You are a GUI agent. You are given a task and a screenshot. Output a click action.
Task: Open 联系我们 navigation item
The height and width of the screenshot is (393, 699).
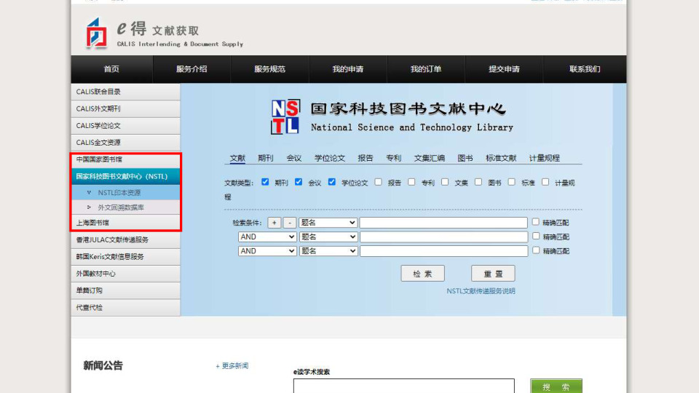(585, 69)
